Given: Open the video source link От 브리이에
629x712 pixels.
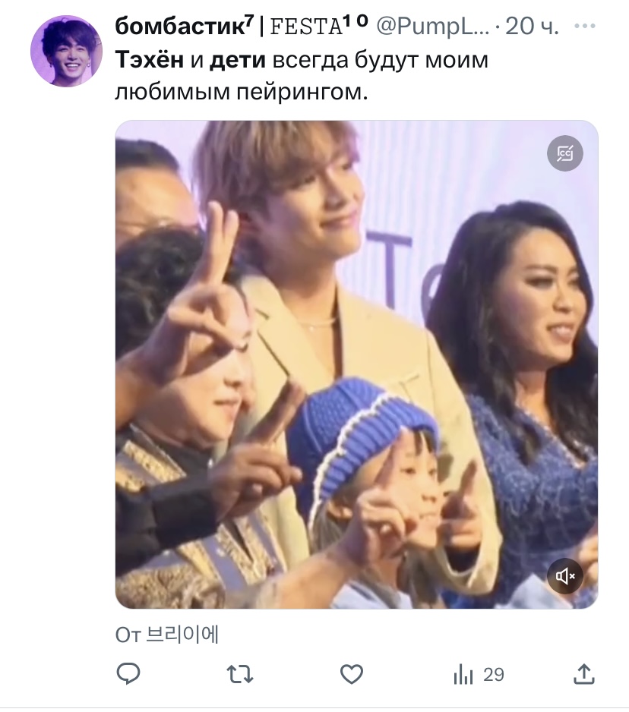Looking at the screenshot, I should [x=166, y=635].
